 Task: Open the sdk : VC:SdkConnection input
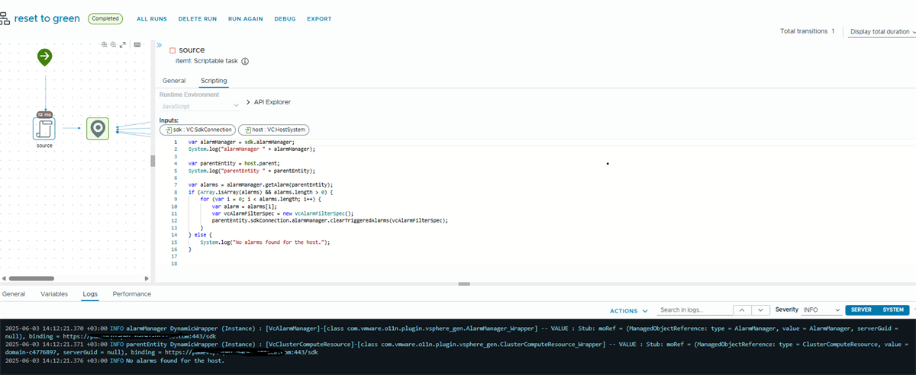point(197,130)
